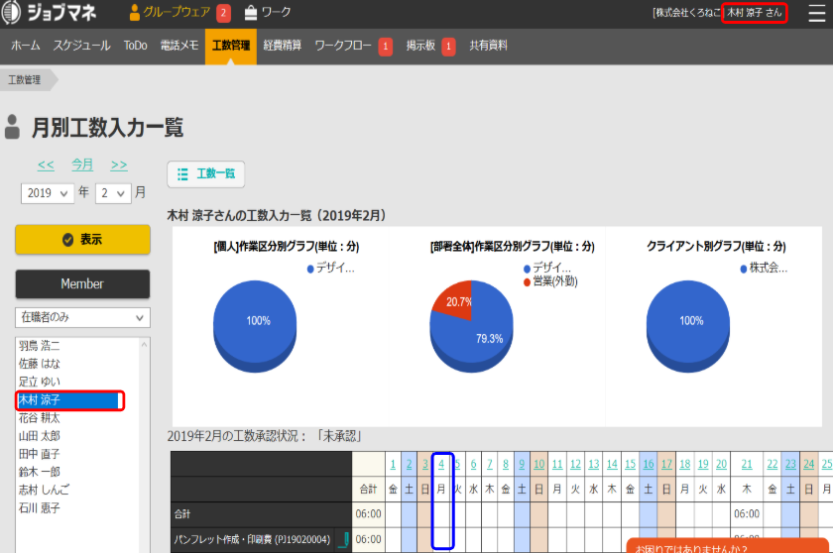Jump to 今月 link

82,166
